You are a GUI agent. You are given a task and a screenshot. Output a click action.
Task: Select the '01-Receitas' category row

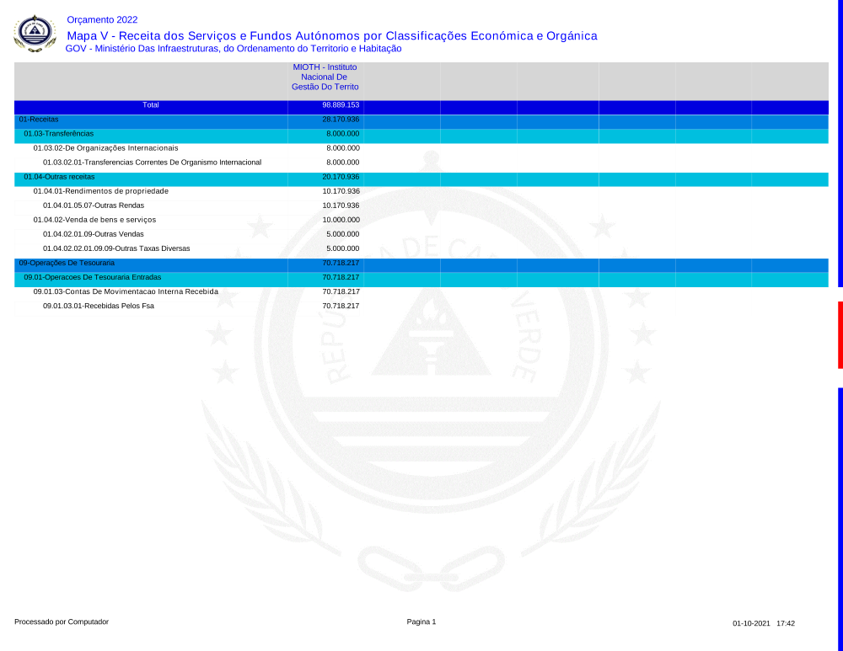tap(39, 120)
